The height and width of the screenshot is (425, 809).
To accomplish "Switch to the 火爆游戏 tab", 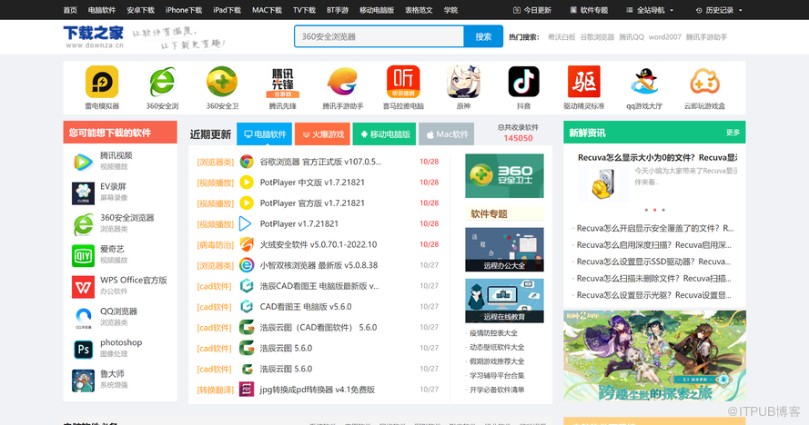I will coord(323,133).
